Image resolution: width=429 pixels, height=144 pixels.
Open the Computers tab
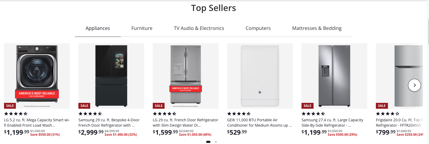tap(258, 28)
